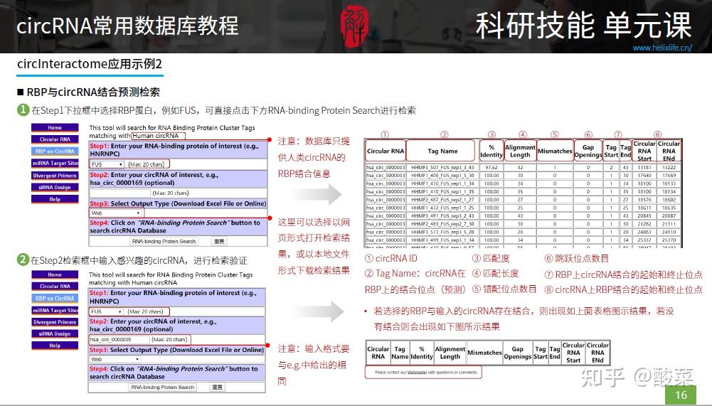
Task: Select tag HHMF3_507_FUS_rep3_3_43
Action: point(442,168)
